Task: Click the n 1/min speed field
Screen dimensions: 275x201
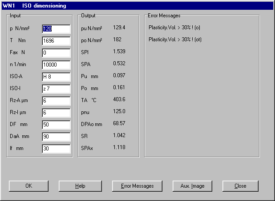Action: [56, 65]
